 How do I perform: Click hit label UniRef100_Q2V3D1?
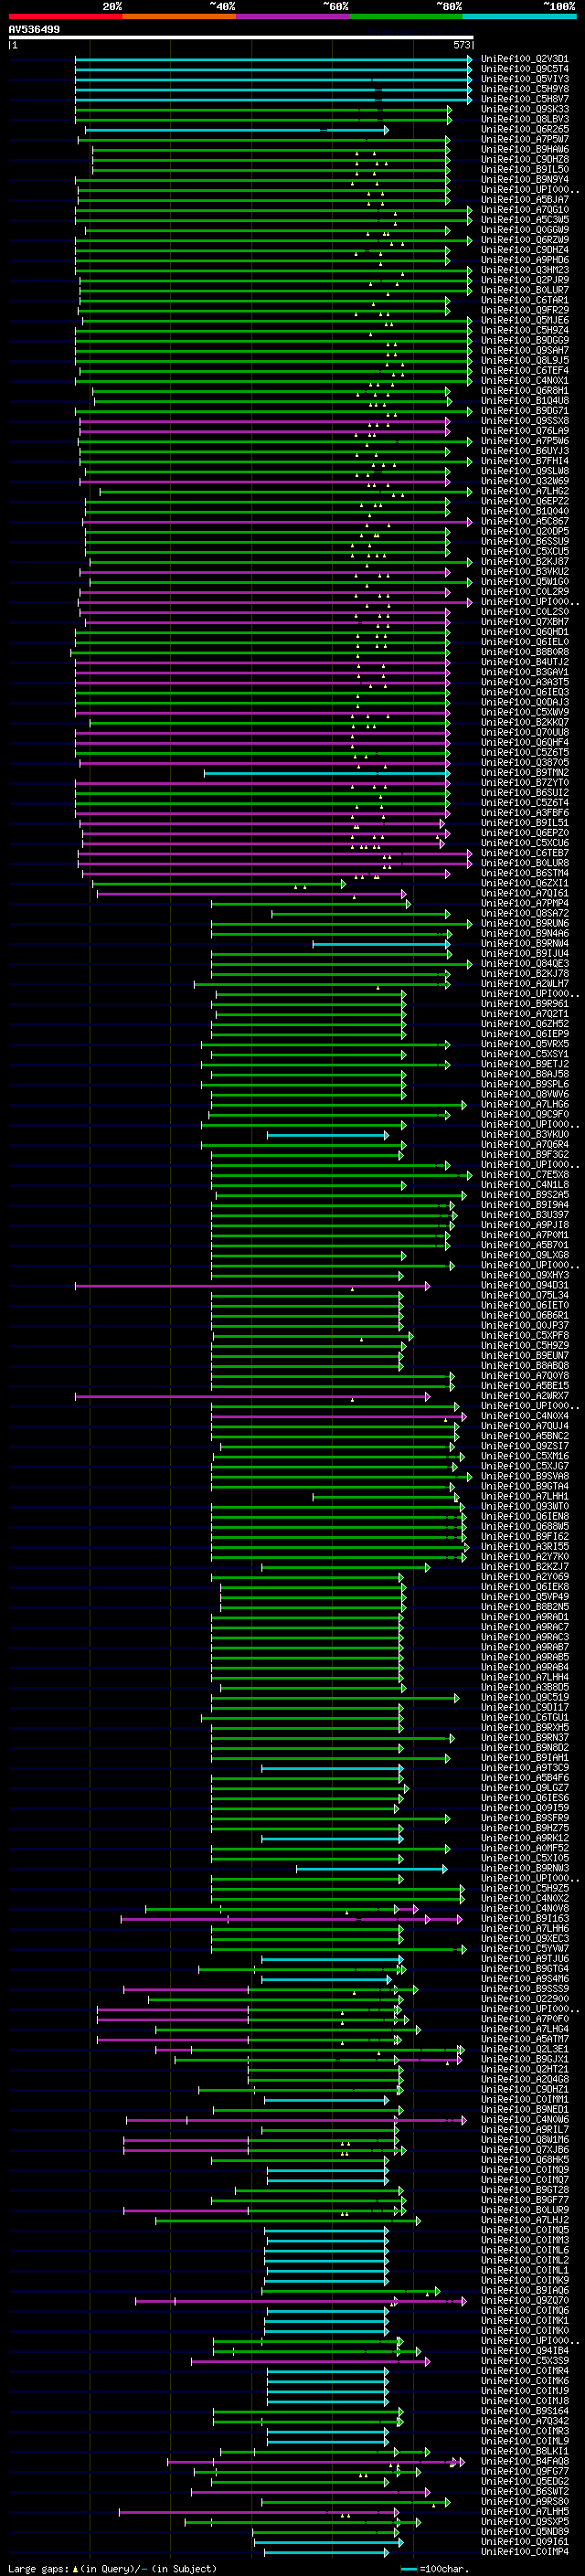525,59
